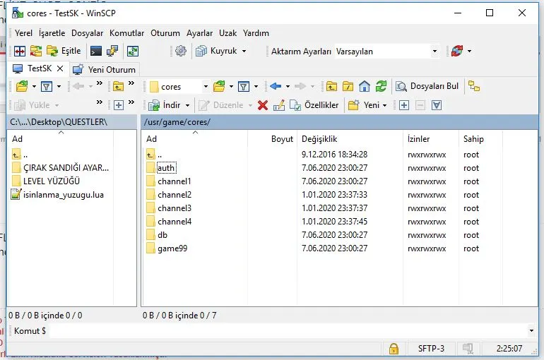
Task: Open the cores remote directory dropdown
Action: [x=206, y=87]
